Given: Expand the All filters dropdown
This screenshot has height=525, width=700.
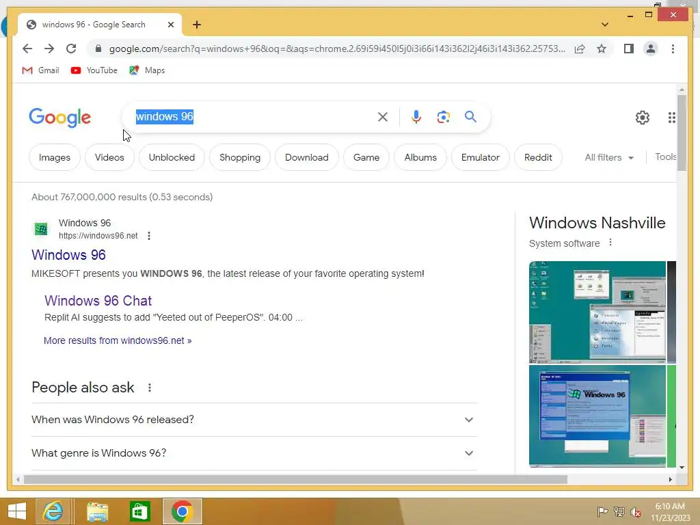Looking at the screenshot, I should (609, 158).
